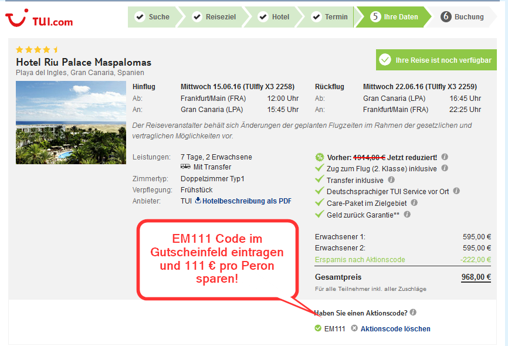Click the TUI.com logo
The image size is (508, 346).
[x=39, y=18]
